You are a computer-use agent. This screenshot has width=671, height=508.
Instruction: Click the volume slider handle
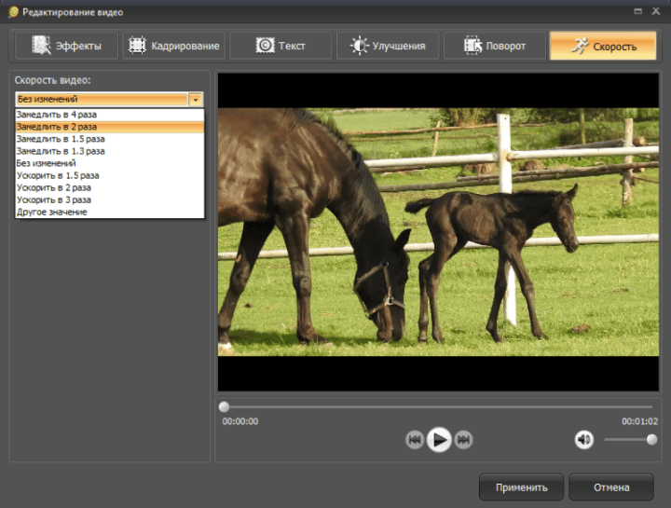point(651,440)
